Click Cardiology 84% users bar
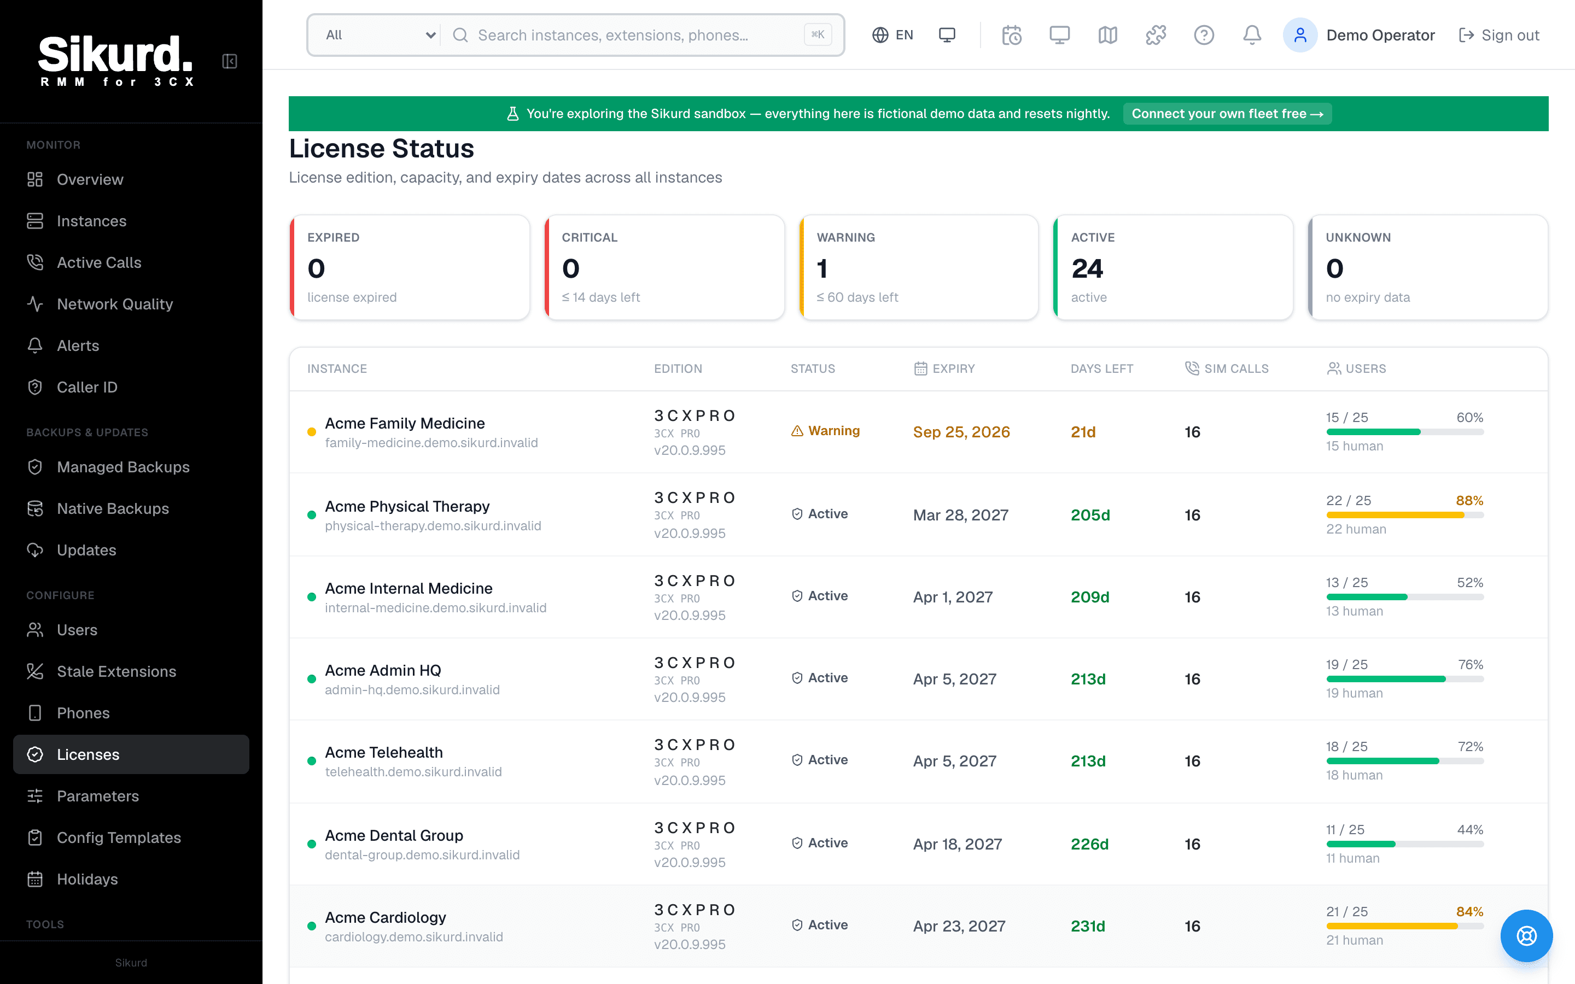1575x984 pixels. 1404,926
